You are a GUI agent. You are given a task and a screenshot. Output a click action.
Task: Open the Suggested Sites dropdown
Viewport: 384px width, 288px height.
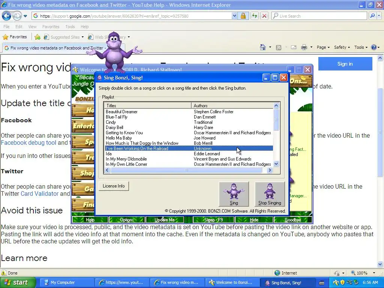63,37
